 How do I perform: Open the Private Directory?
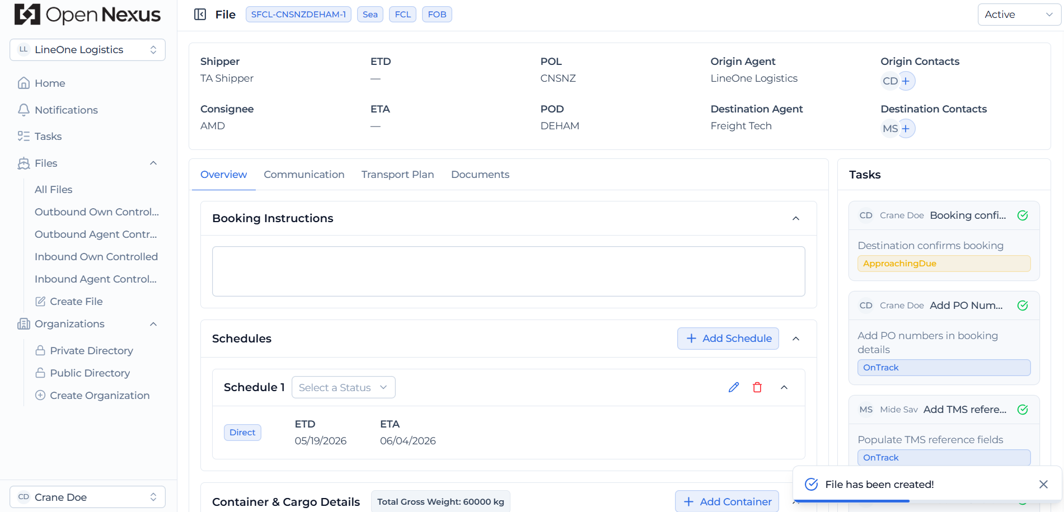[x=85, y=351]
